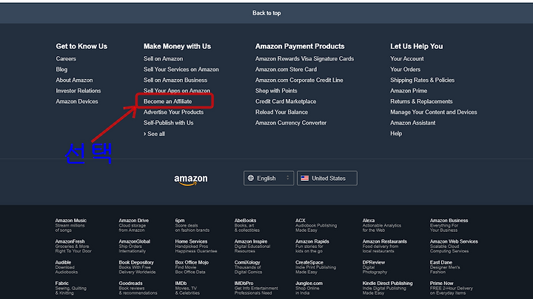This screenshot has width=533, height=299.
Task: Open the Careers link
Action: coord(66,58)
